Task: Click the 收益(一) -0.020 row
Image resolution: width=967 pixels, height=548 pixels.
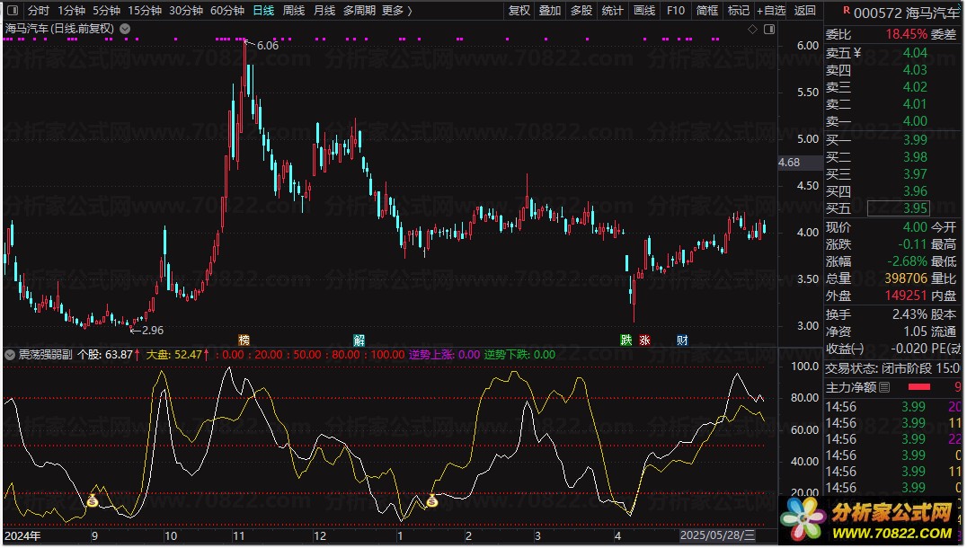Action: point(893,349)
